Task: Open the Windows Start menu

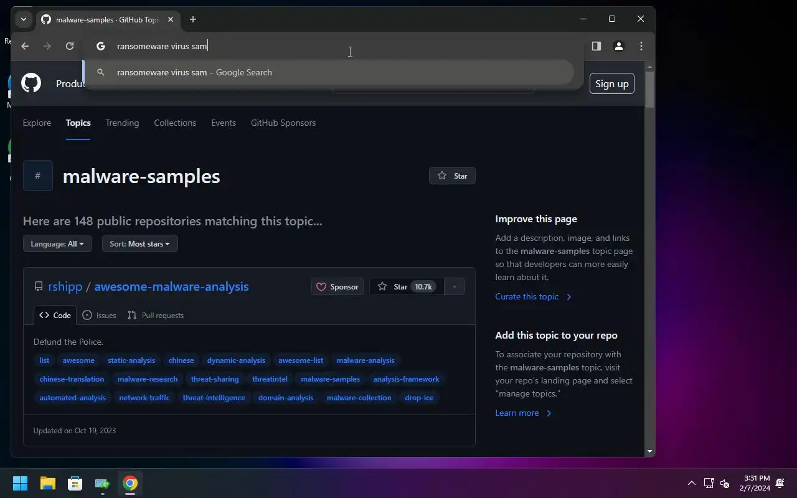Action: pos(20,483)
